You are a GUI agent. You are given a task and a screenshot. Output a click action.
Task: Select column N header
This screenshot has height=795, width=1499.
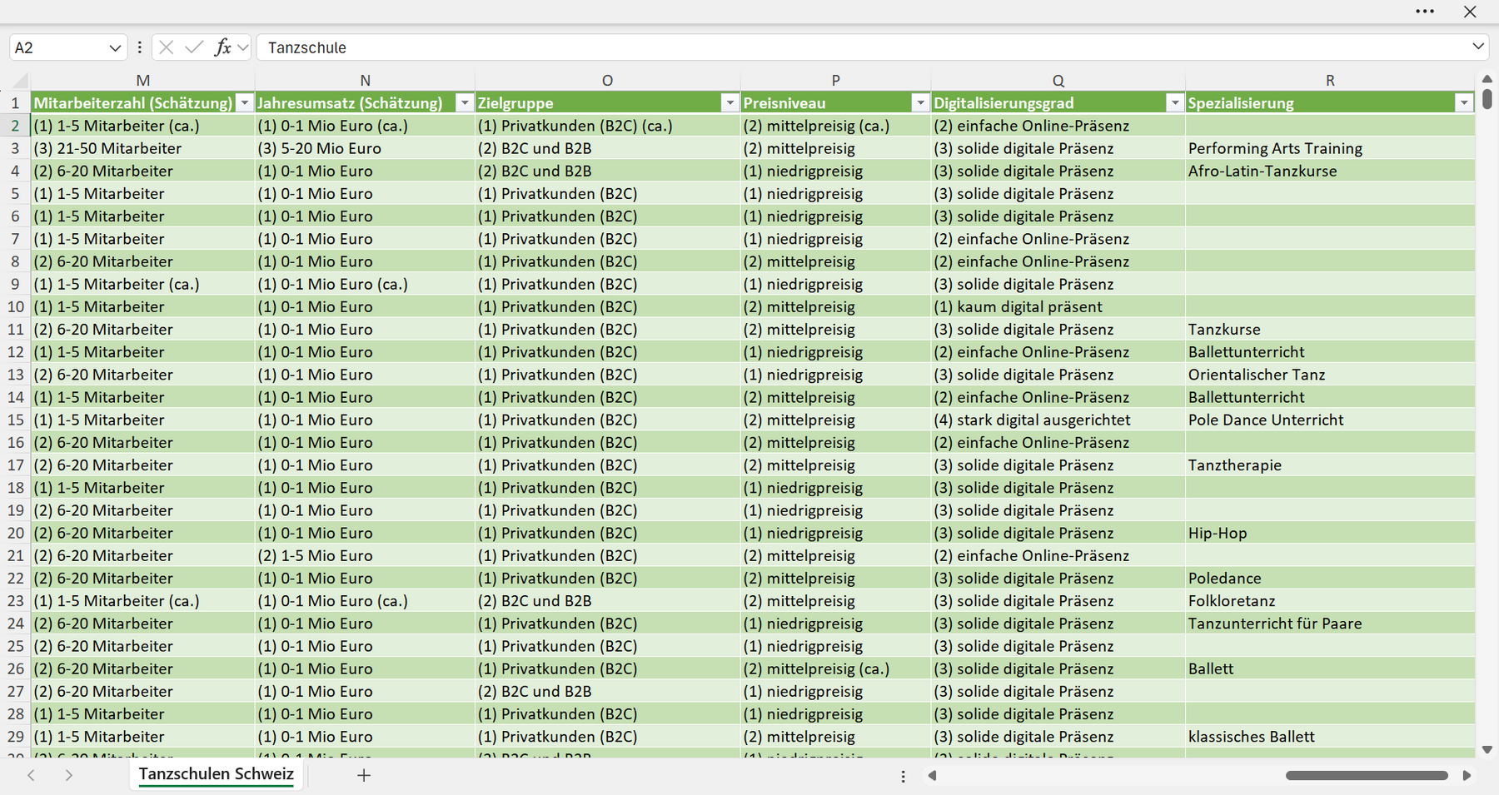(x=365, y=81)
